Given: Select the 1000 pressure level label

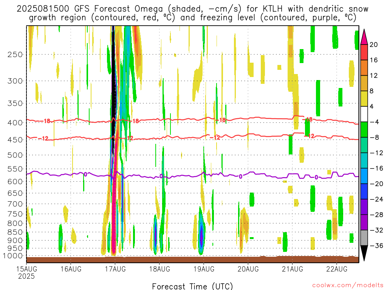Looking at the screenshot, I should pyautogui.click(x=13, y=256).
